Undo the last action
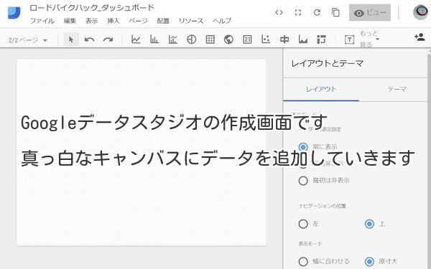The height and width of the screenshot is (269, 431). click(x=89, y=39)
